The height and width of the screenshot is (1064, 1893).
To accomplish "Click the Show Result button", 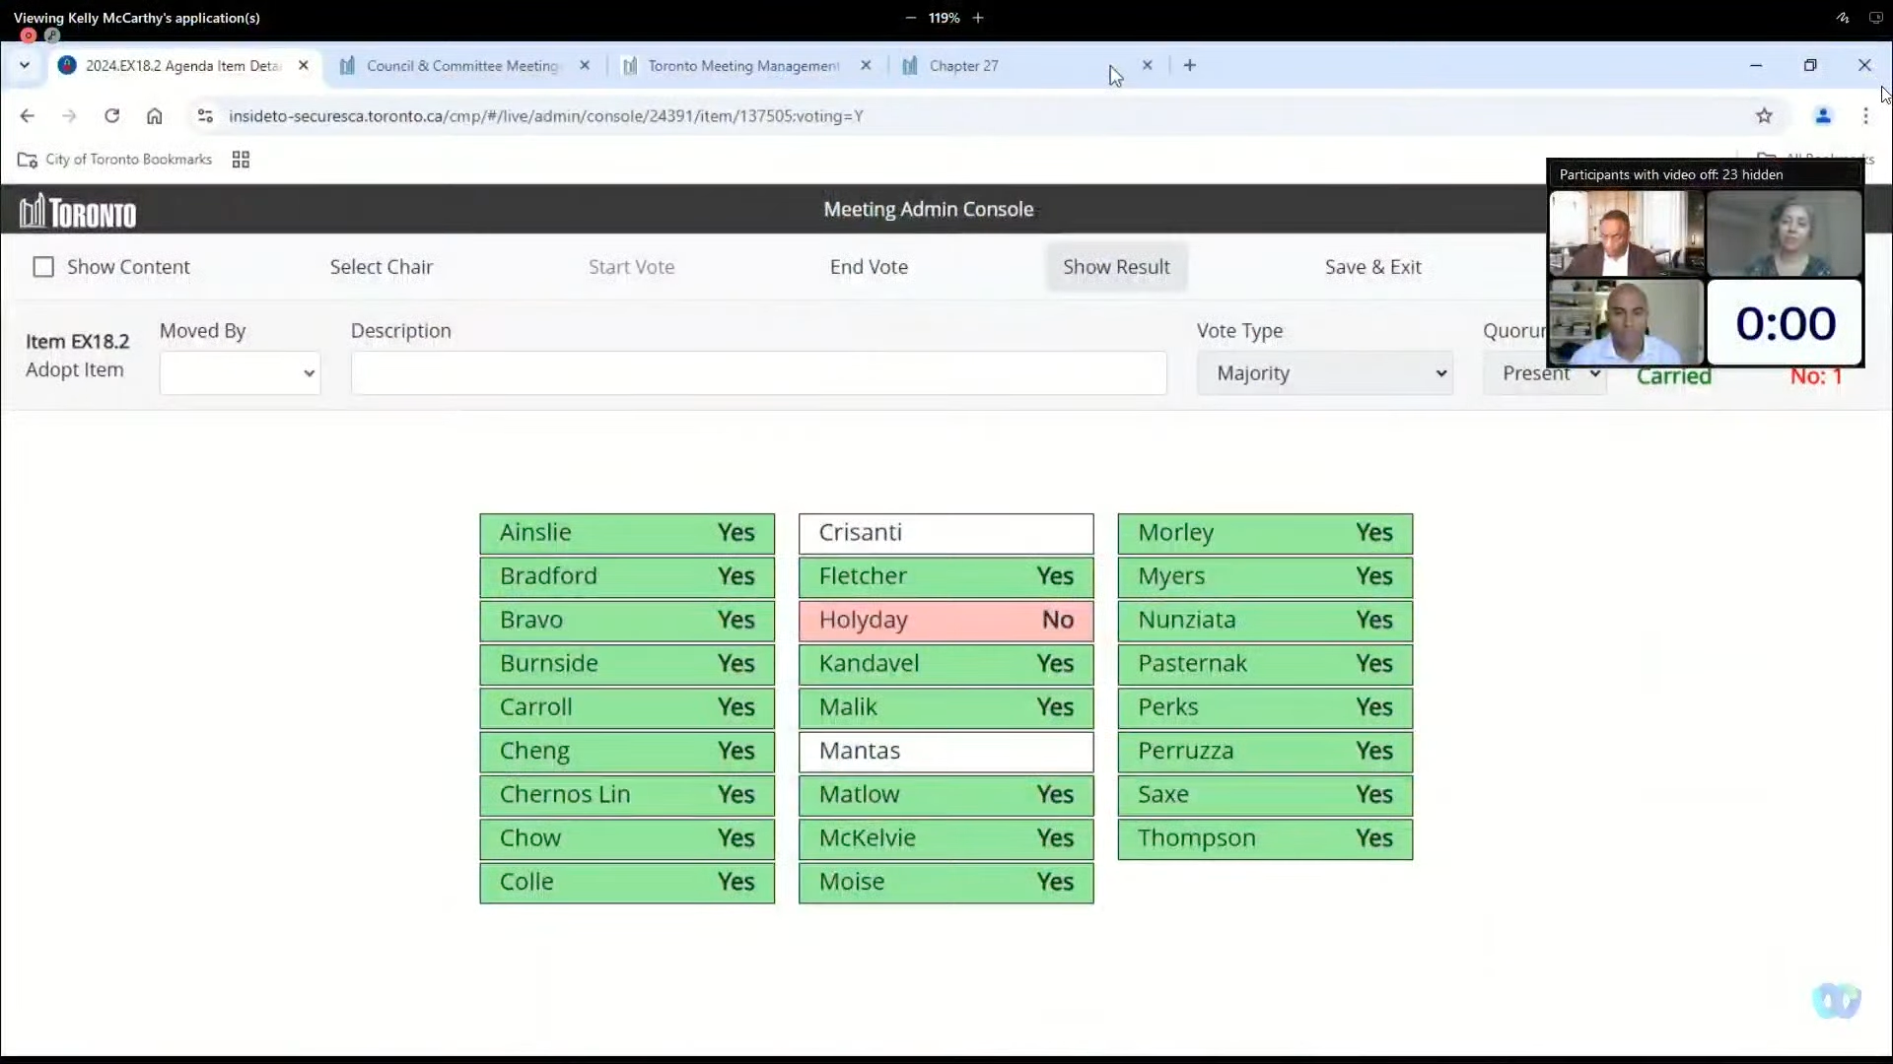I will coord(1116,267).
